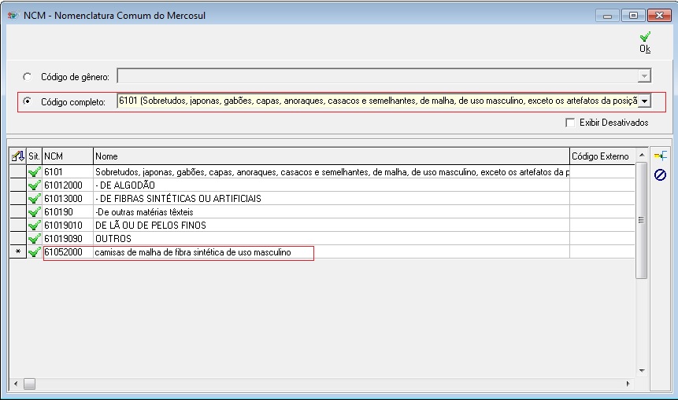Enable the Exibir Desativados checkbox
This screenshot has width=678, height=400.
coord(570,123)
